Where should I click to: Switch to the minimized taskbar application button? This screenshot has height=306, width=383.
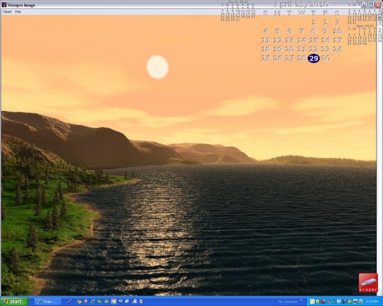tap(48, 301)
